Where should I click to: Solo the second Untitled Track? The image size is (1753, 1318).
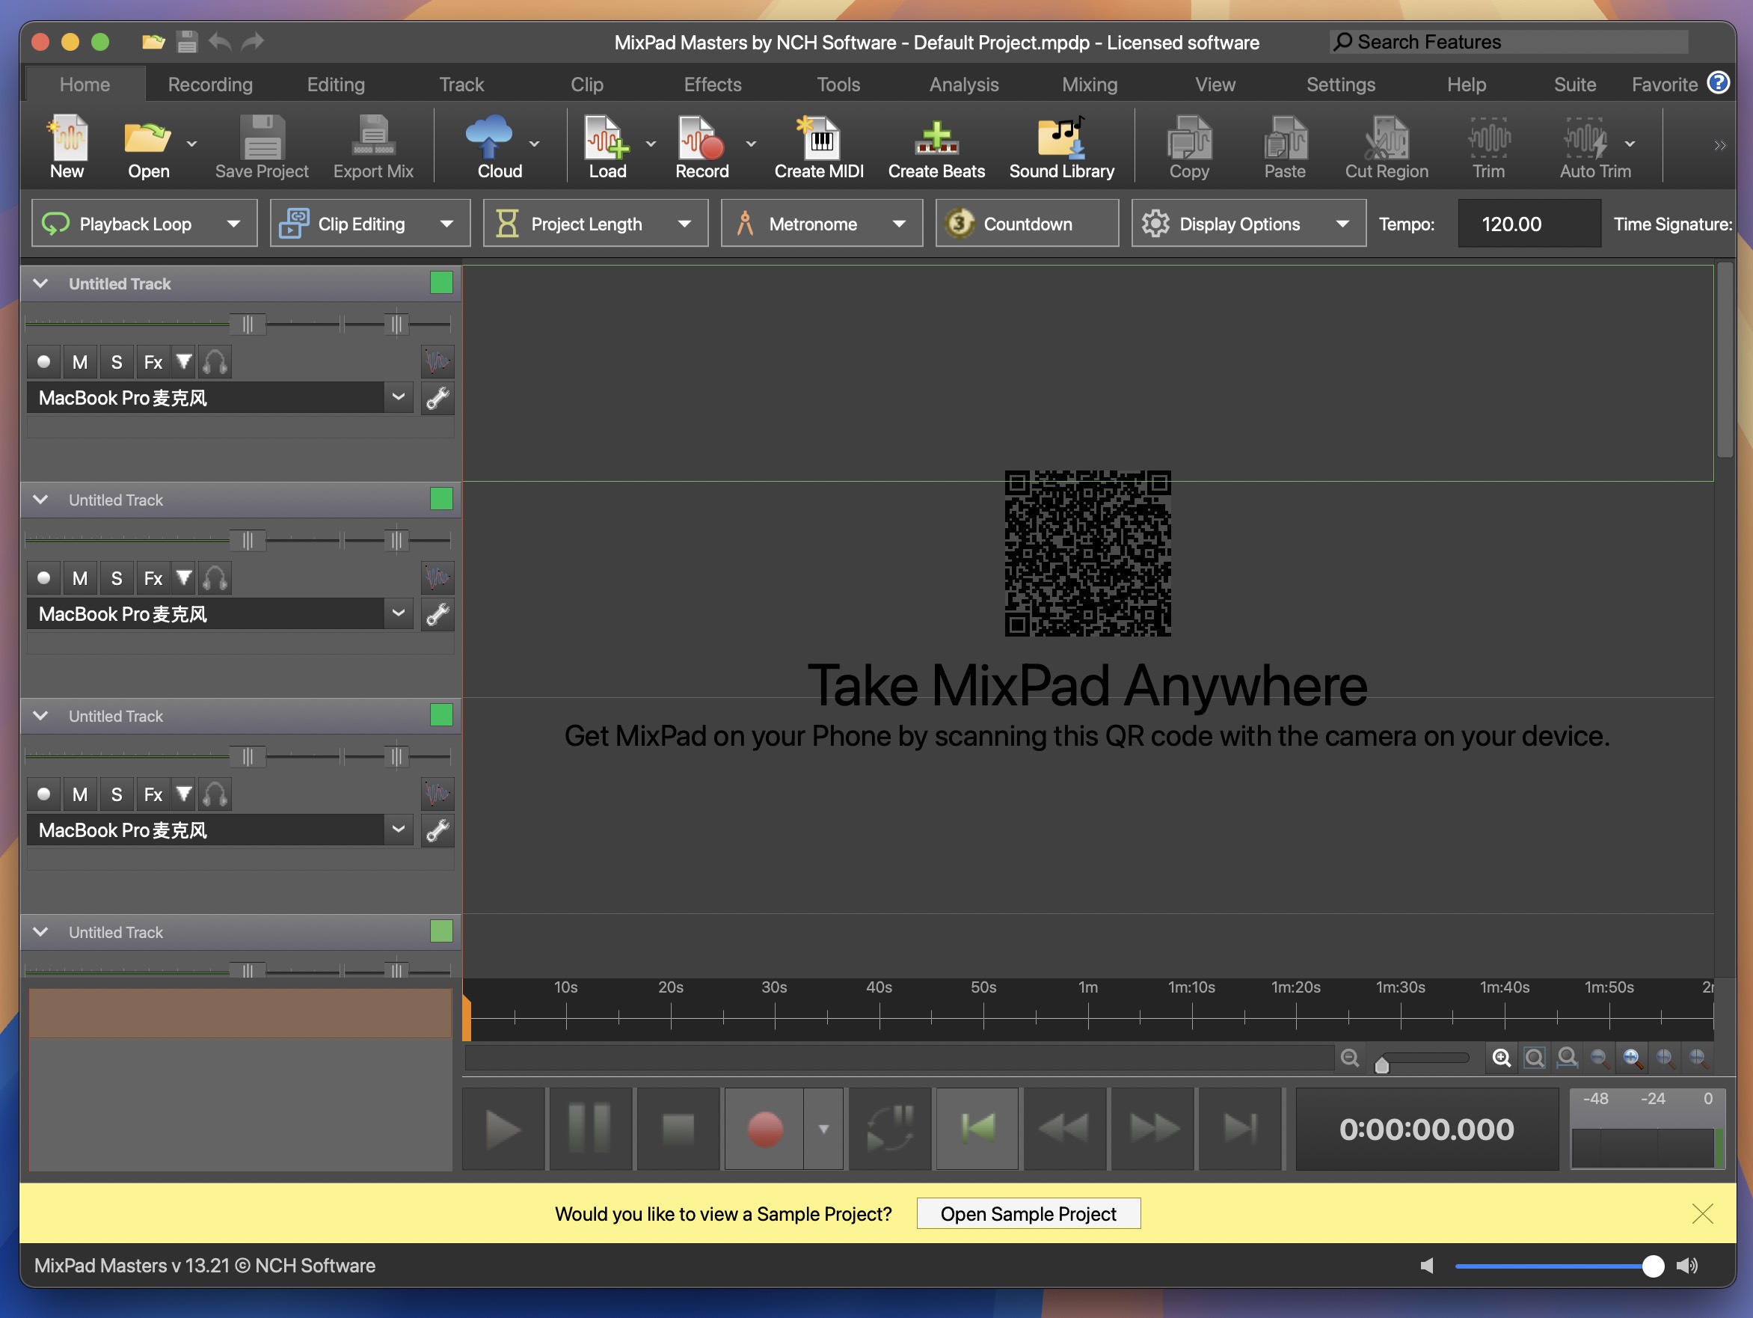(117, 577)
